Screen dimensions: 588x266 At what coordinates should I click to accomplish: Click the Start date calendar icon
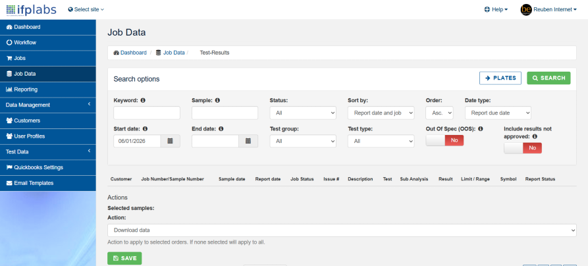171,141
